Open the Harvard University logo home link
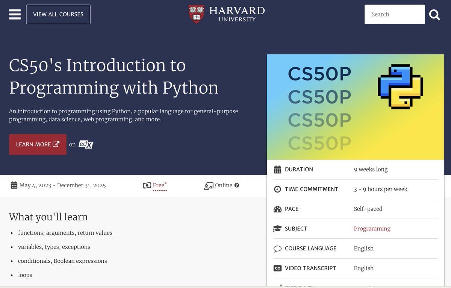451x288 pixels. coord(227,14)
